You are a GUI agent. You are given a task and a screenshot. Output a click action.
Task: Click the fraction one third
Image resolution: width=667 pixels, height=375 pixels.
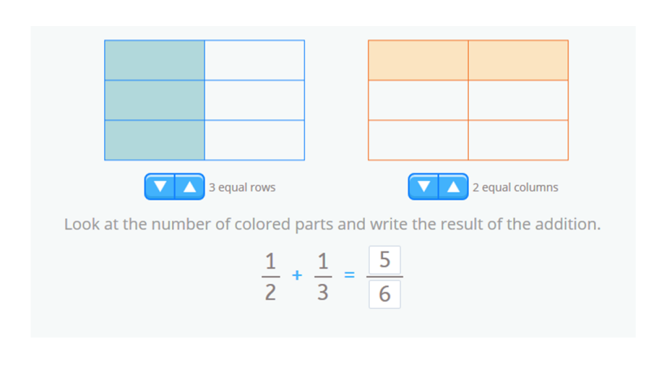322,275
